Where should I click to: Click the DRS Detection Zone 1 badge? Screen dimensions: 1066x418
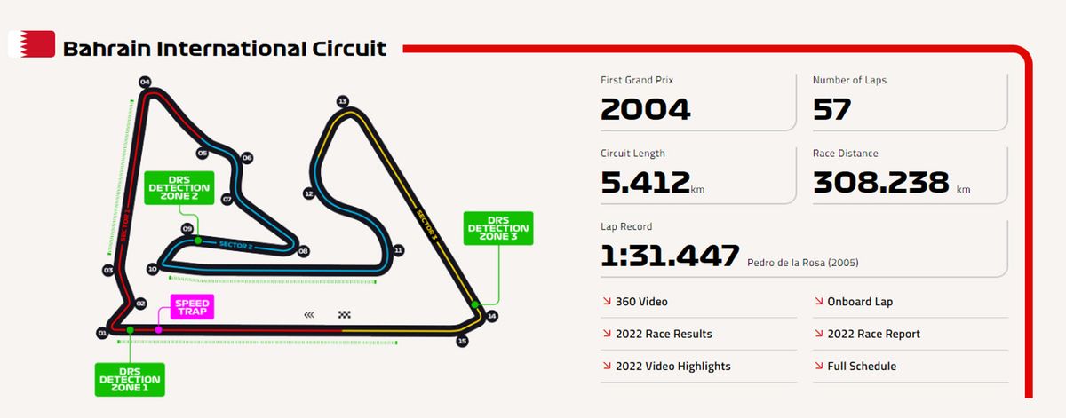130,379
